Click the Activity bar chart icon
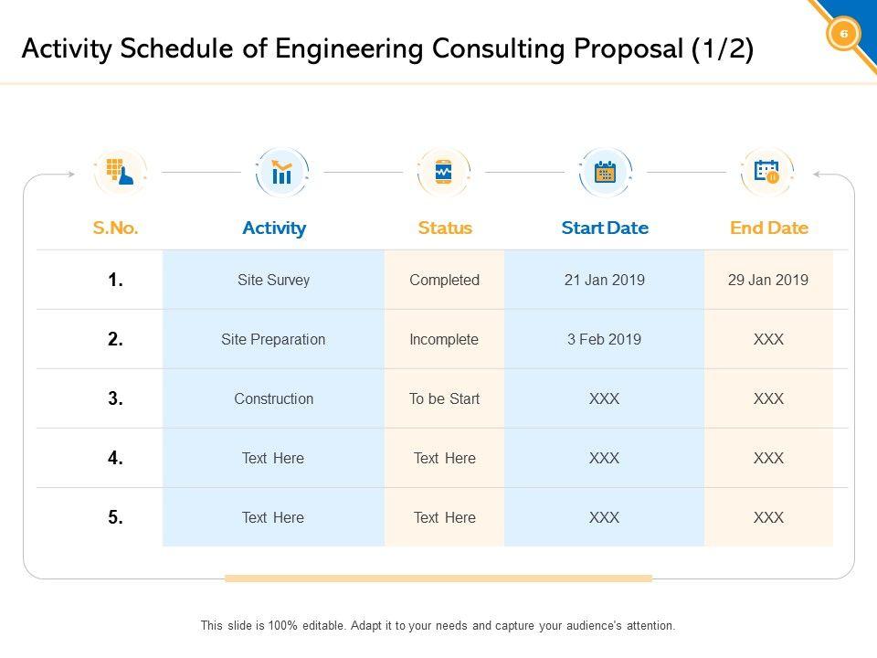Image resolution: width=877 pixels, height=658 pixels. coord(281,172)
